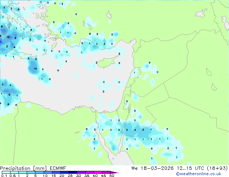Click the 5–10 mm legend swatch
229x177 pixels.
point(39,172)
